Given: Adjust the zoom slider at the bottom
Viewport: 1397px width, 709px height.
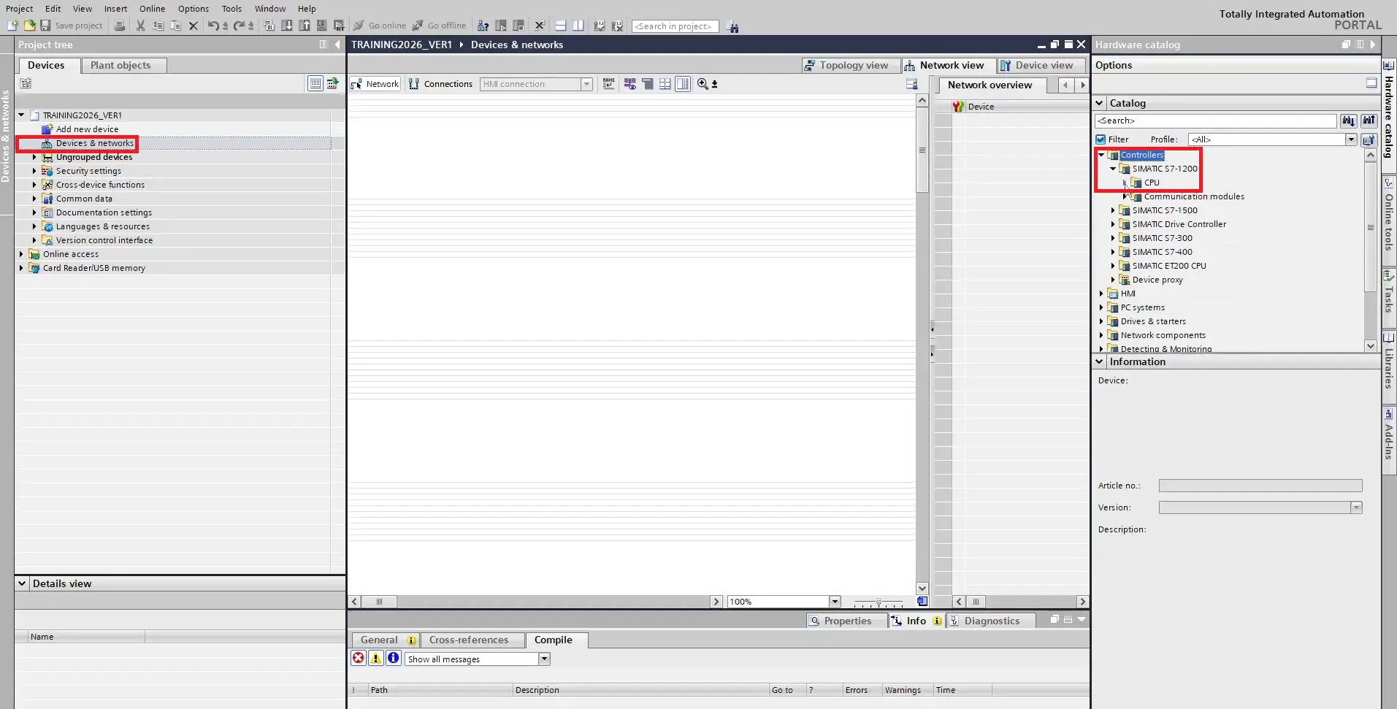Looking at the screenshot, I should click(879, 603).
